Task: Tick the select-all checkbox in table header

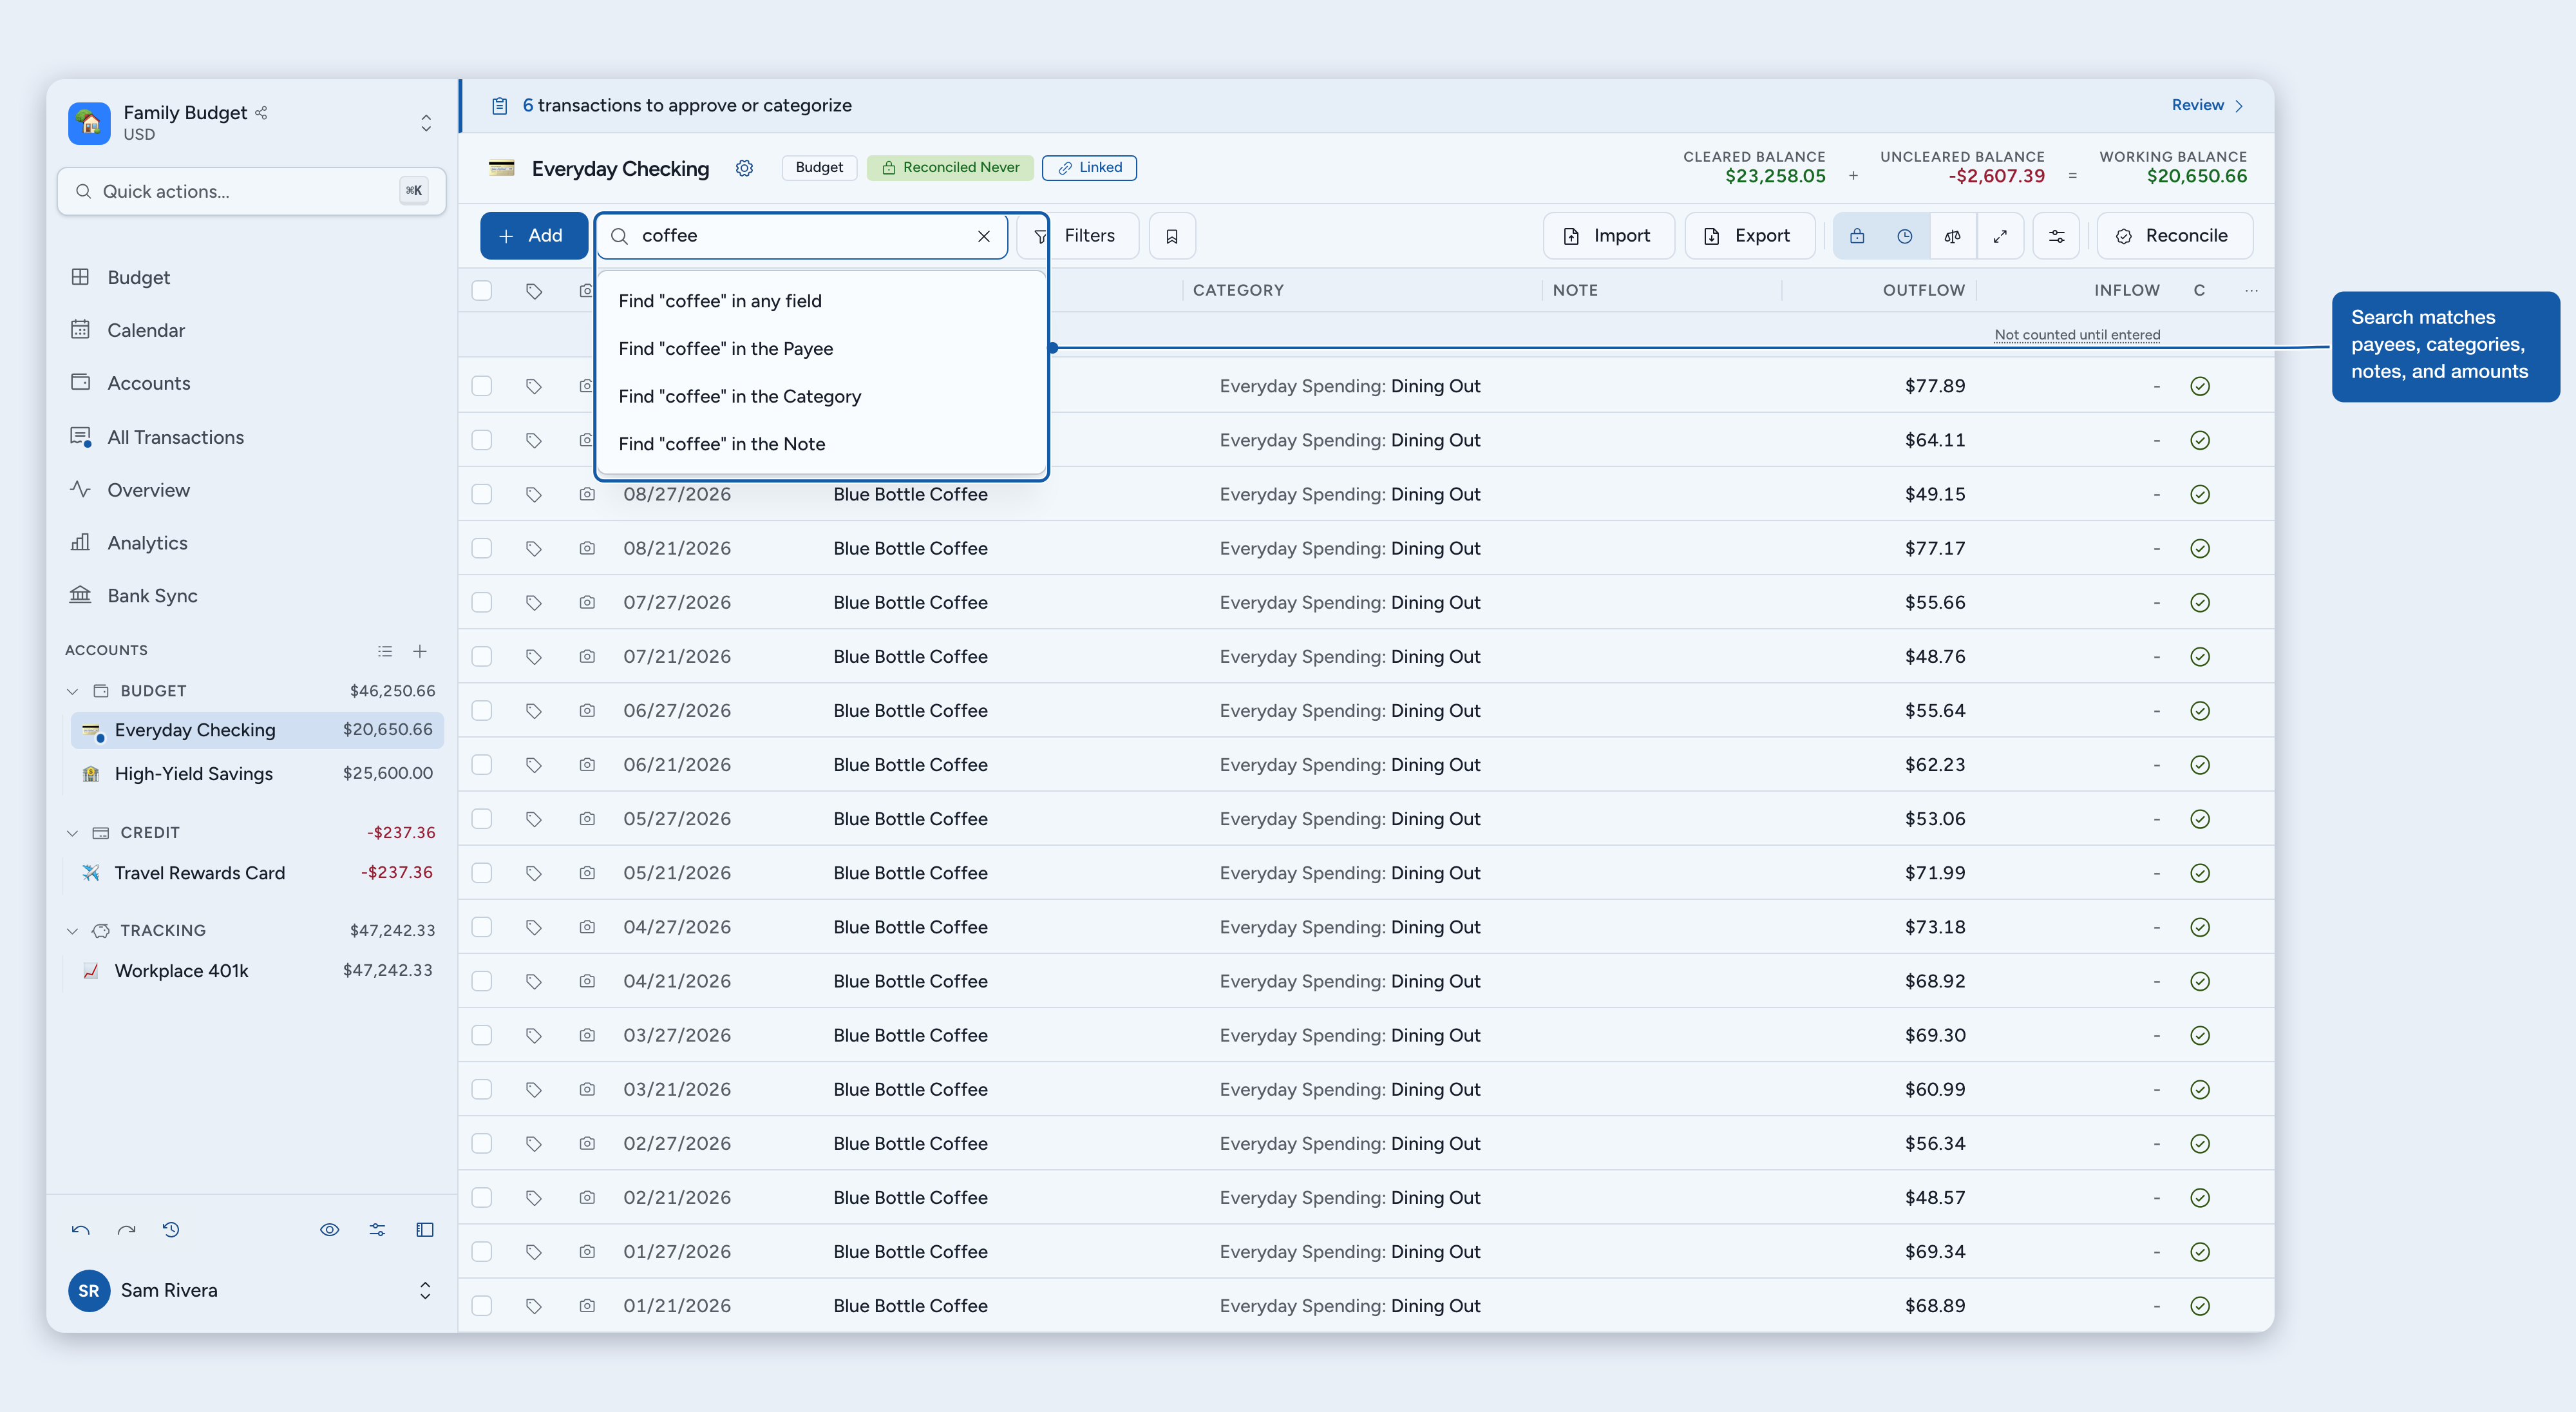Action: pos(482,290)
